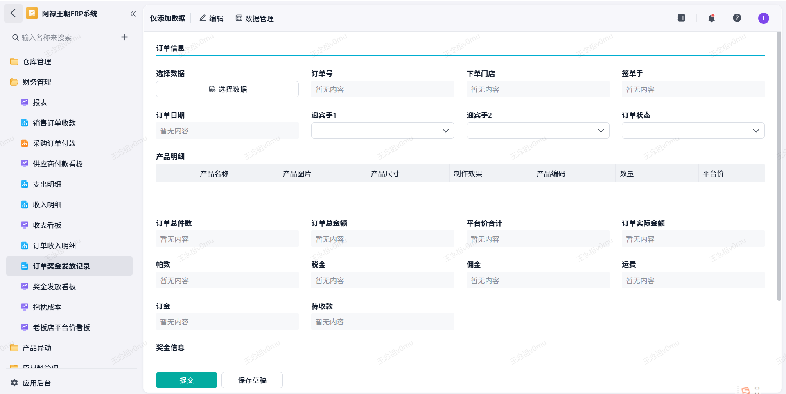
Task: Click the 签单手 input field
Action: tap(693, 89)
